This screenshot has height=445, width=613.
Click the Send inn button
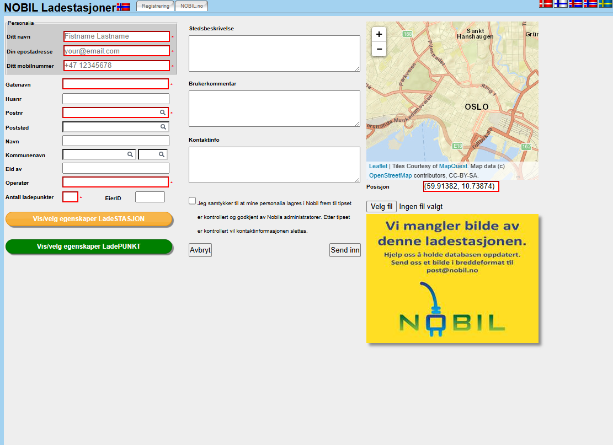point(345,250)
